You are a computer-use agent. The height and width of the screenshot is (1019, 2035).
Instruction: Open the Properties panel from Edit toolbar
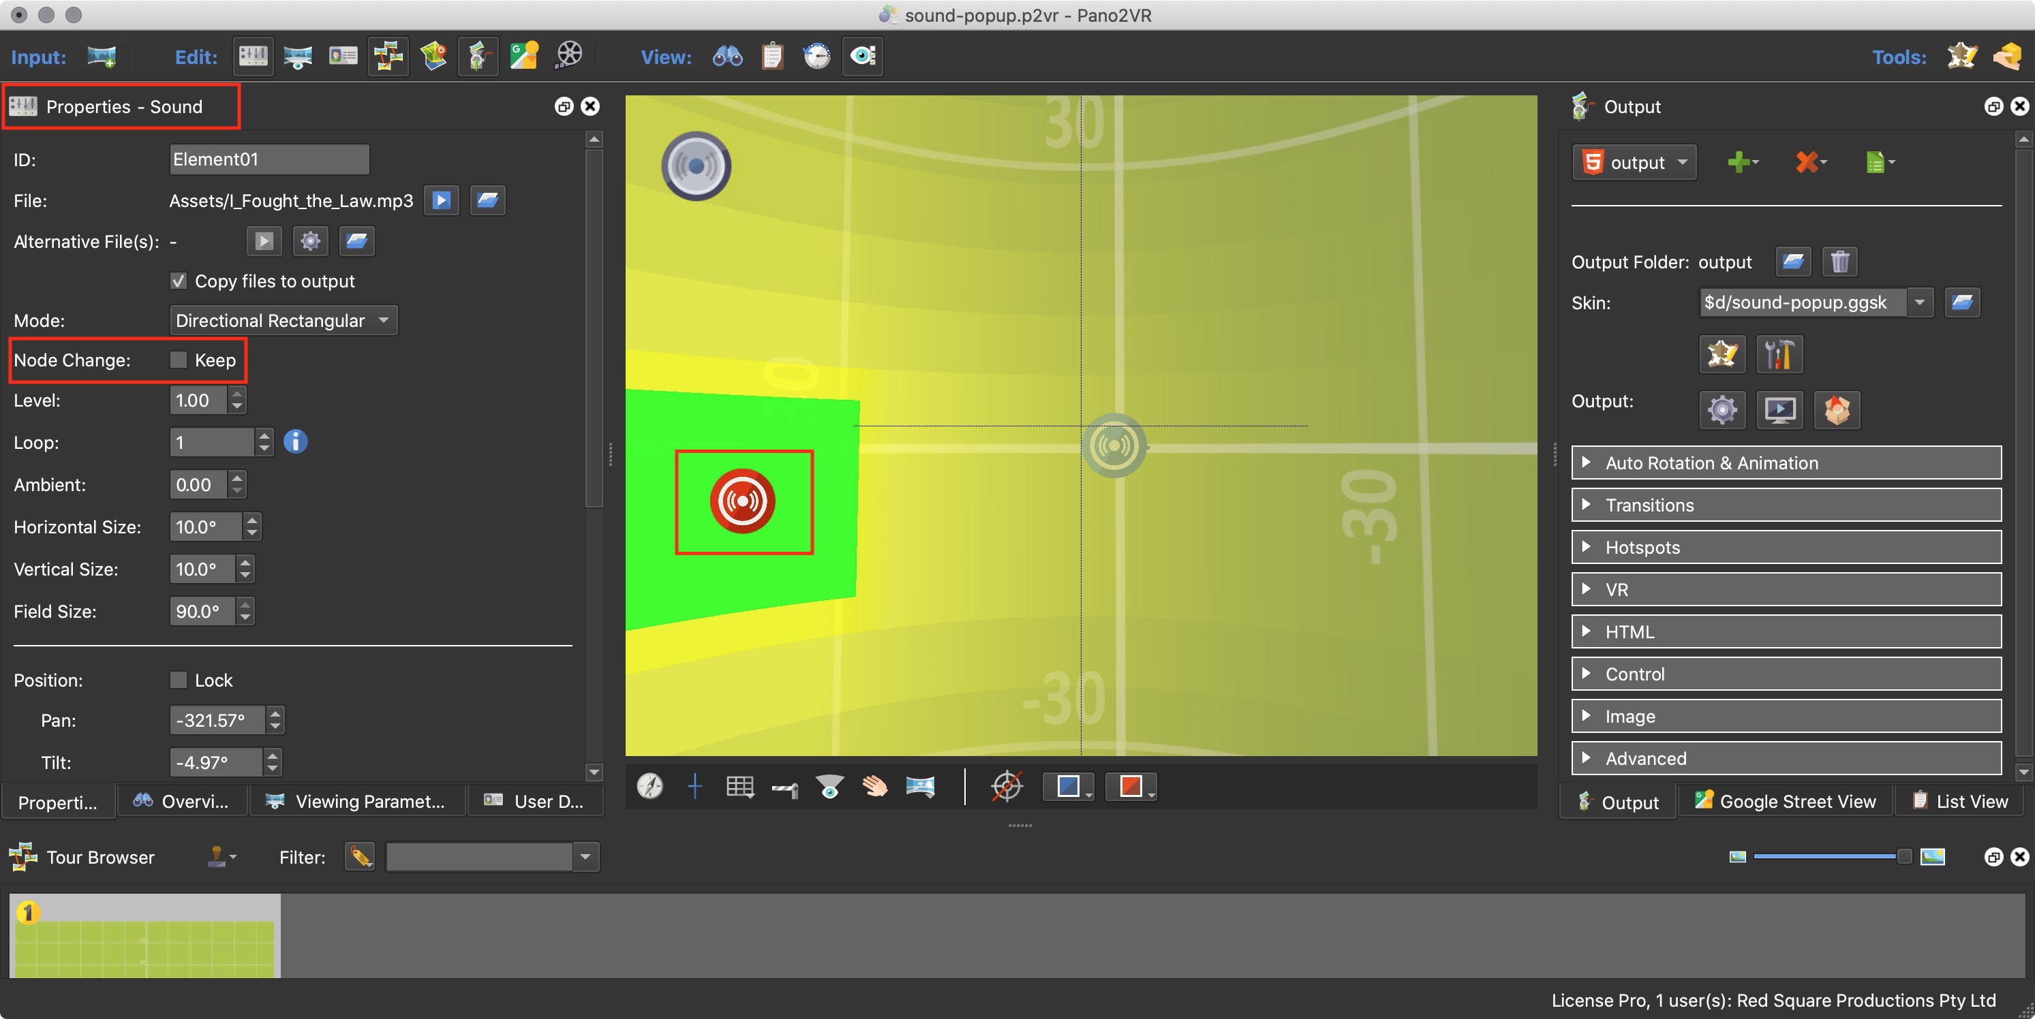254,56
